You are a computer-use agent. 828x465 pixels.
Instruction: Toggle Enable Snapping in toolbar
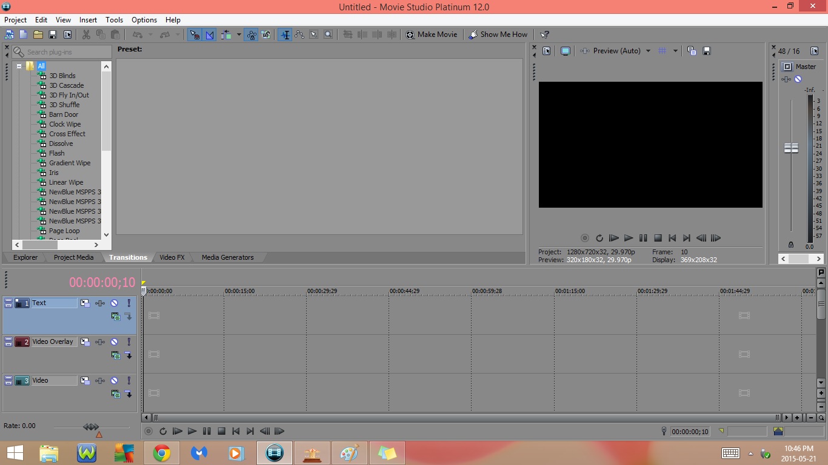(195, 35)
